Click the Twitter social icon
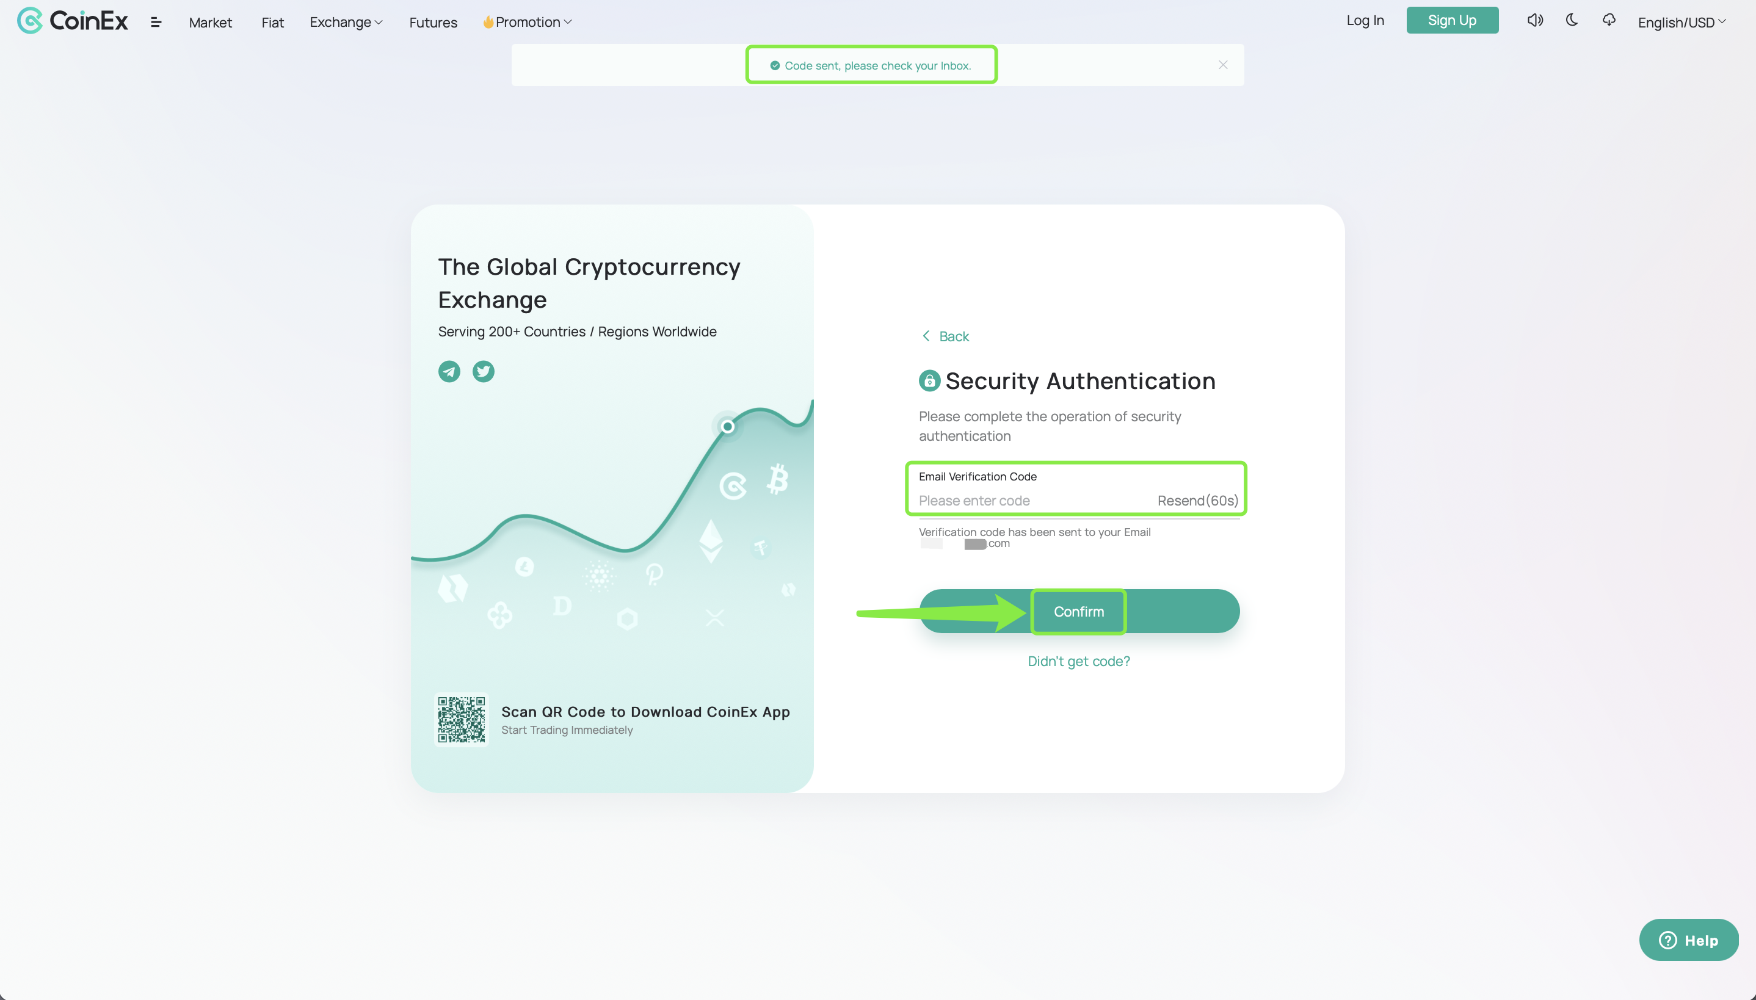The image size is (1756, 1000). coord(484,372)
